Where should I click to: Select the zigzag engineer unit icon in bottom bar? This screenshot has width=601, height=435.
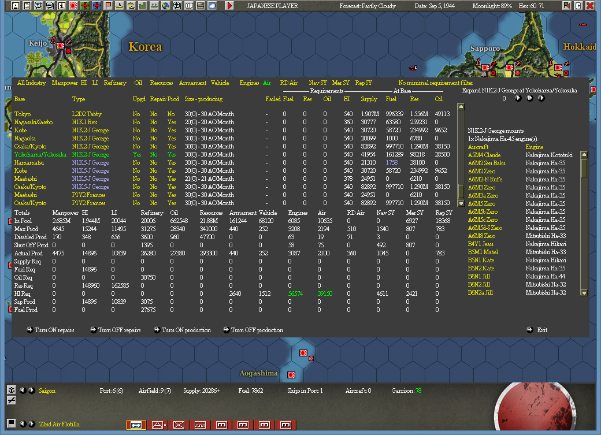click(x=200, y=425)
